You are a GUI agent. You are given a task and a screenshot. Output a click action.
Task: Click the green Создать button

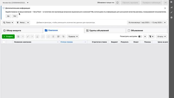[8, 36]
